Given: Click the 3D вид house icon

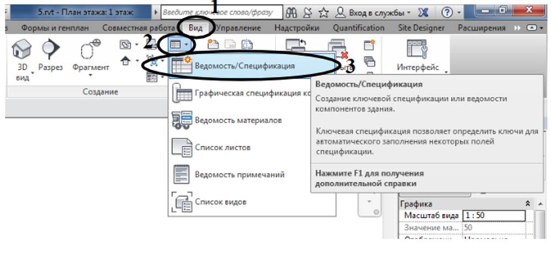Looking at the screenshot, I should pos(22,49).
